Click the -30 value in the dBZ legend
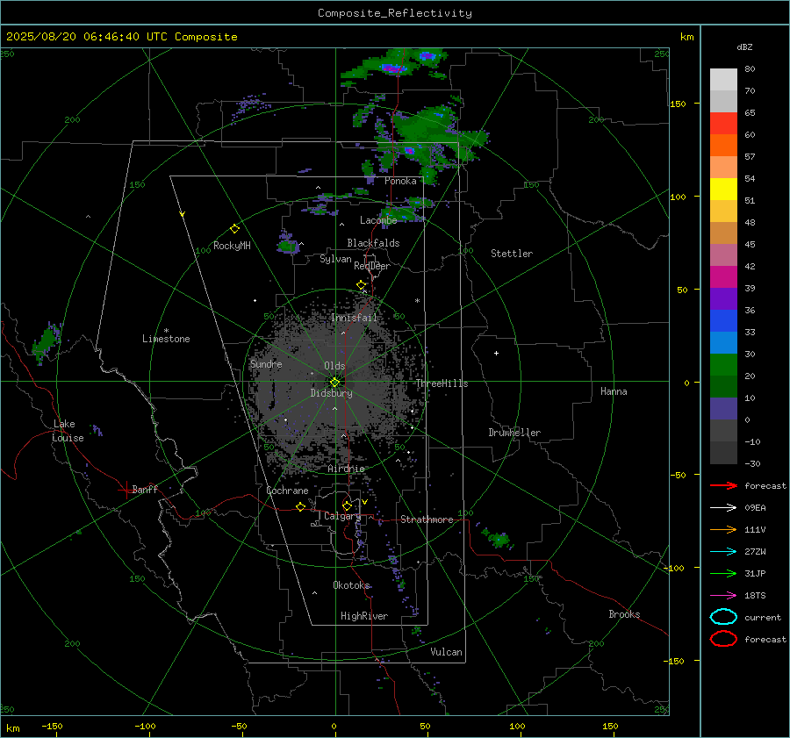The image size is (790, 738). pyautogui.click(x=752, y=463)
